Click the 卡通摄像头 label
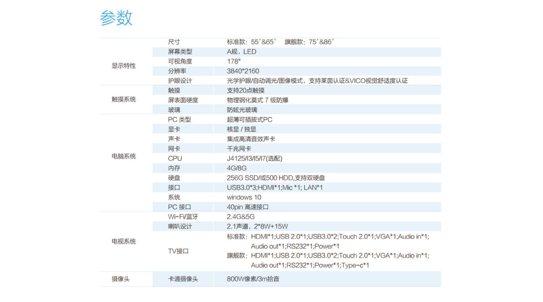 (x=183, y=279)
